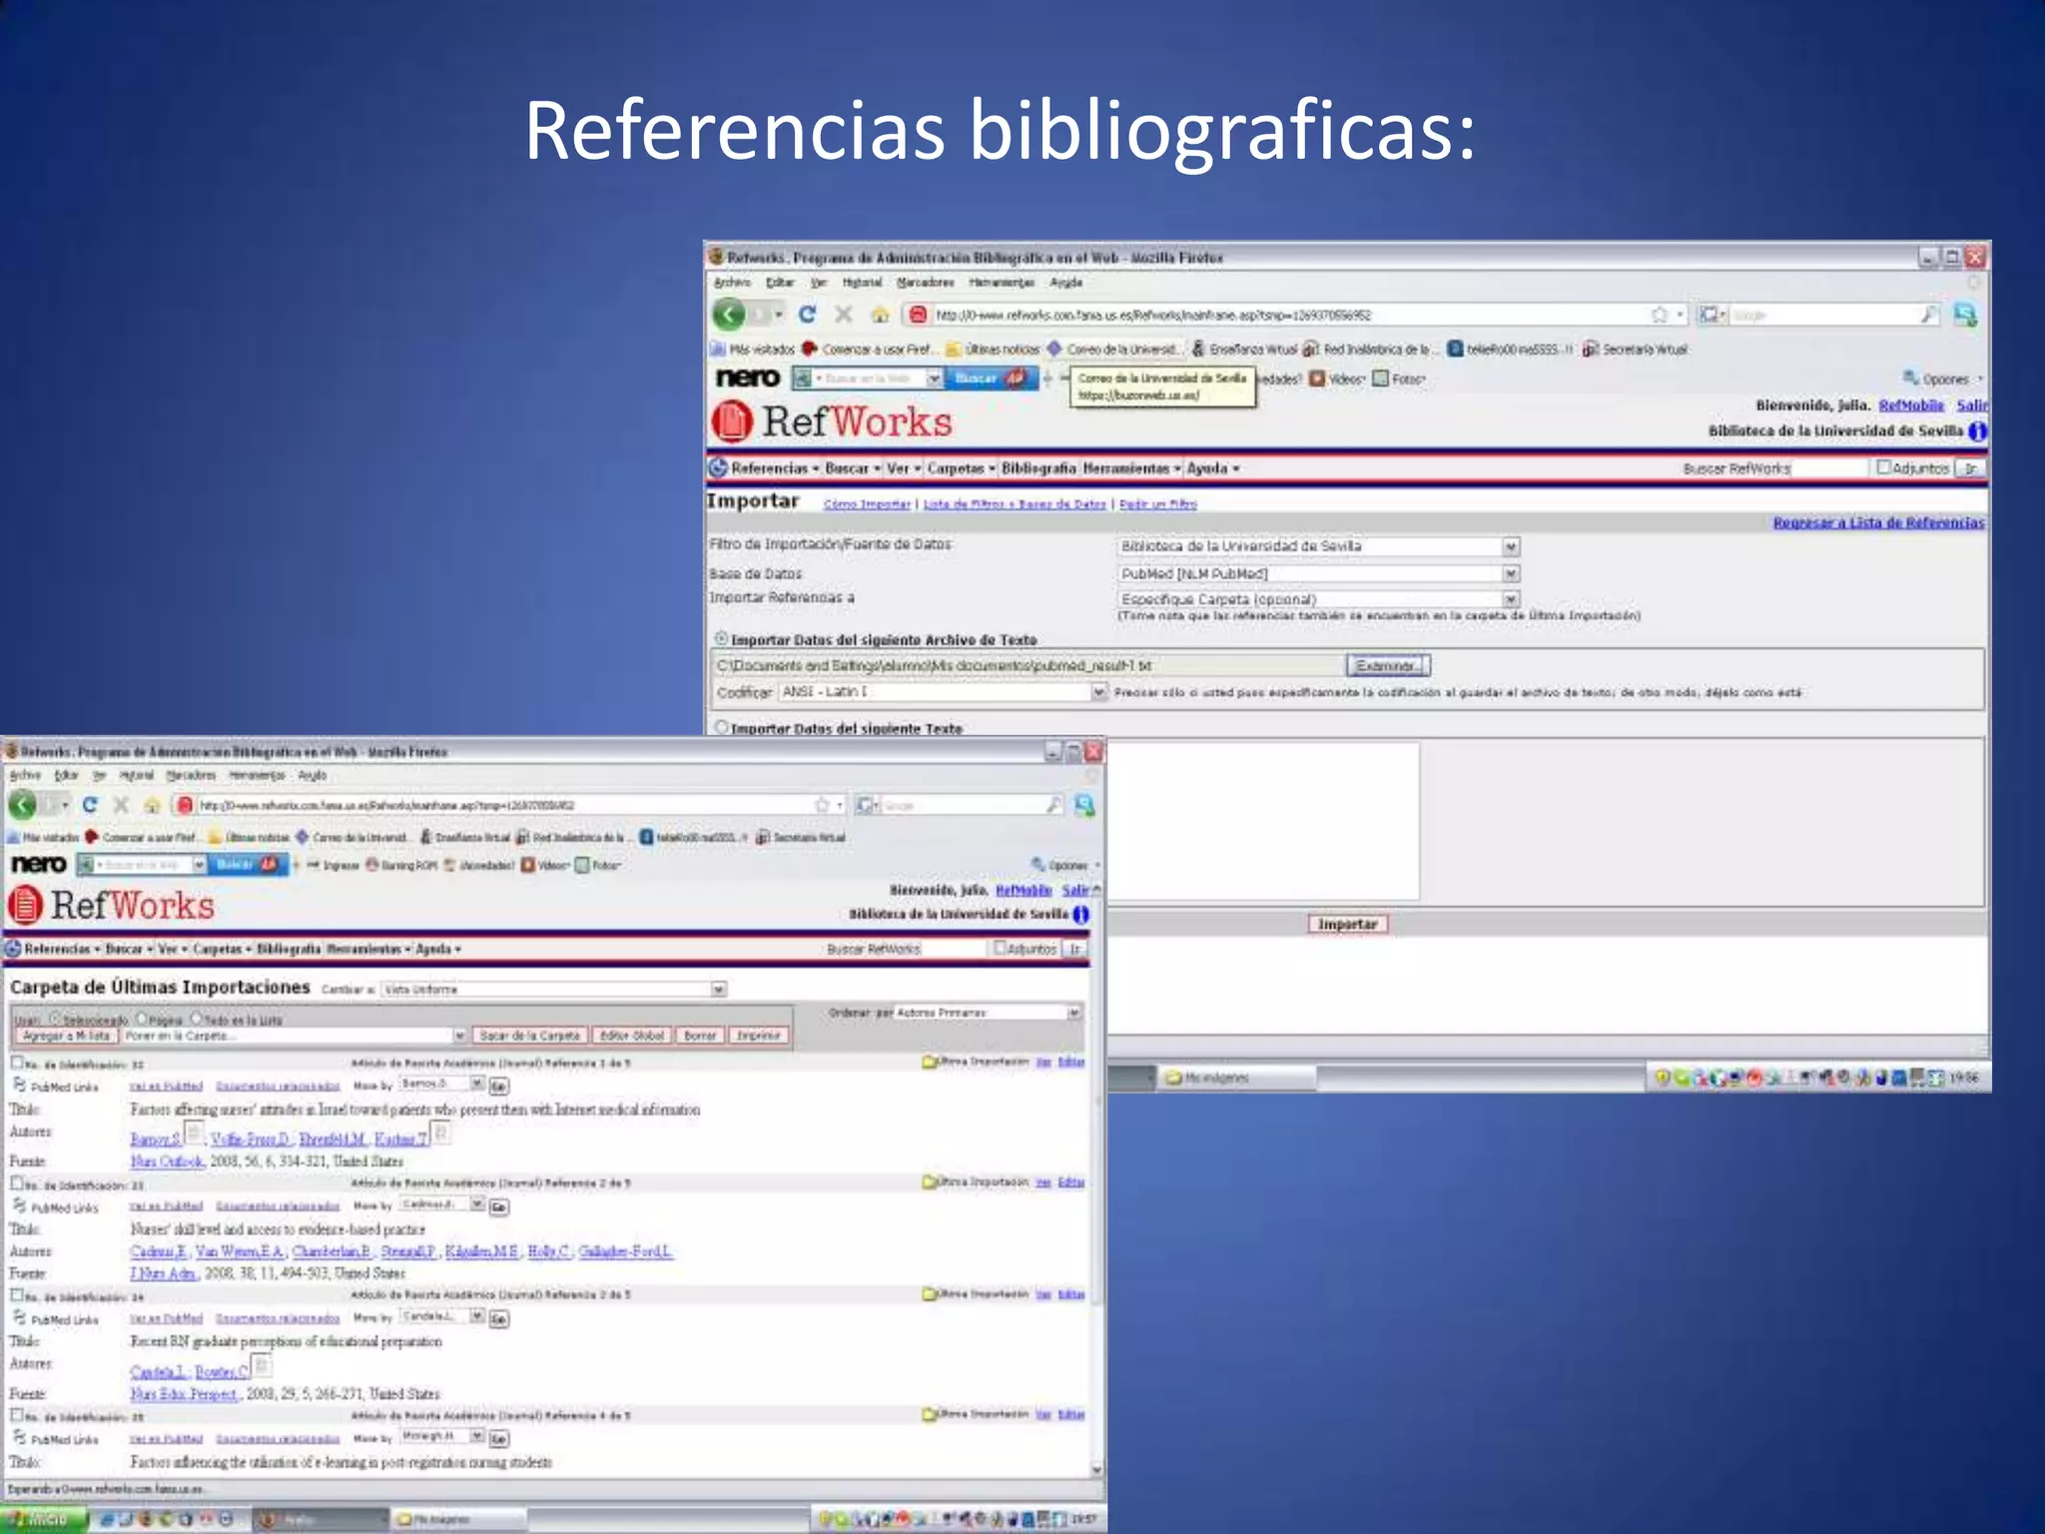Screen dimensions: 2045x1534
Task: Click Stop X icon in Carpeta window
Action: (122, 804)
